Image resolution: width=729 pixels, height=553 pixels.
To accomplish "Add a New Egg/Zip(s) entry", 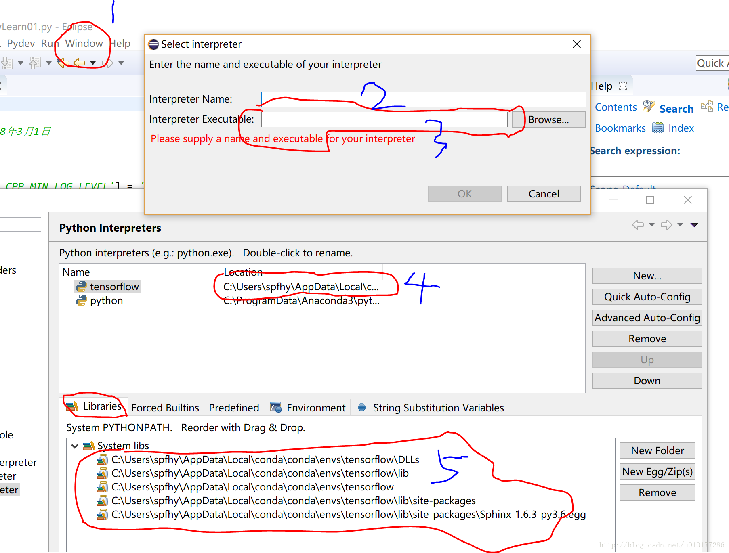I will [658, 471].
